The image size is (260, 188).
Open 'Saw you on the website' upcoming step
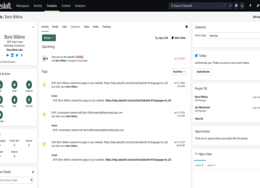tap(63, 57)
